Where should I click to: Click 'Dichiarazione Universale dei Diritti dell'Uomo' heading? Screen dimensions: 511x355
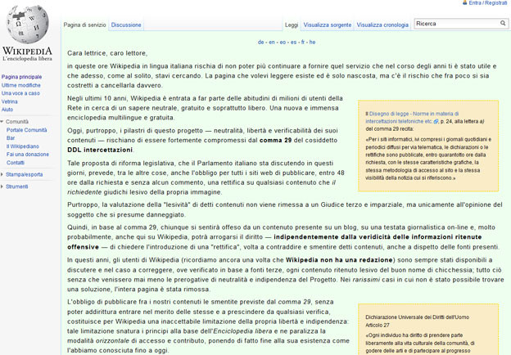pyautogui.click(x=417, y=317)
